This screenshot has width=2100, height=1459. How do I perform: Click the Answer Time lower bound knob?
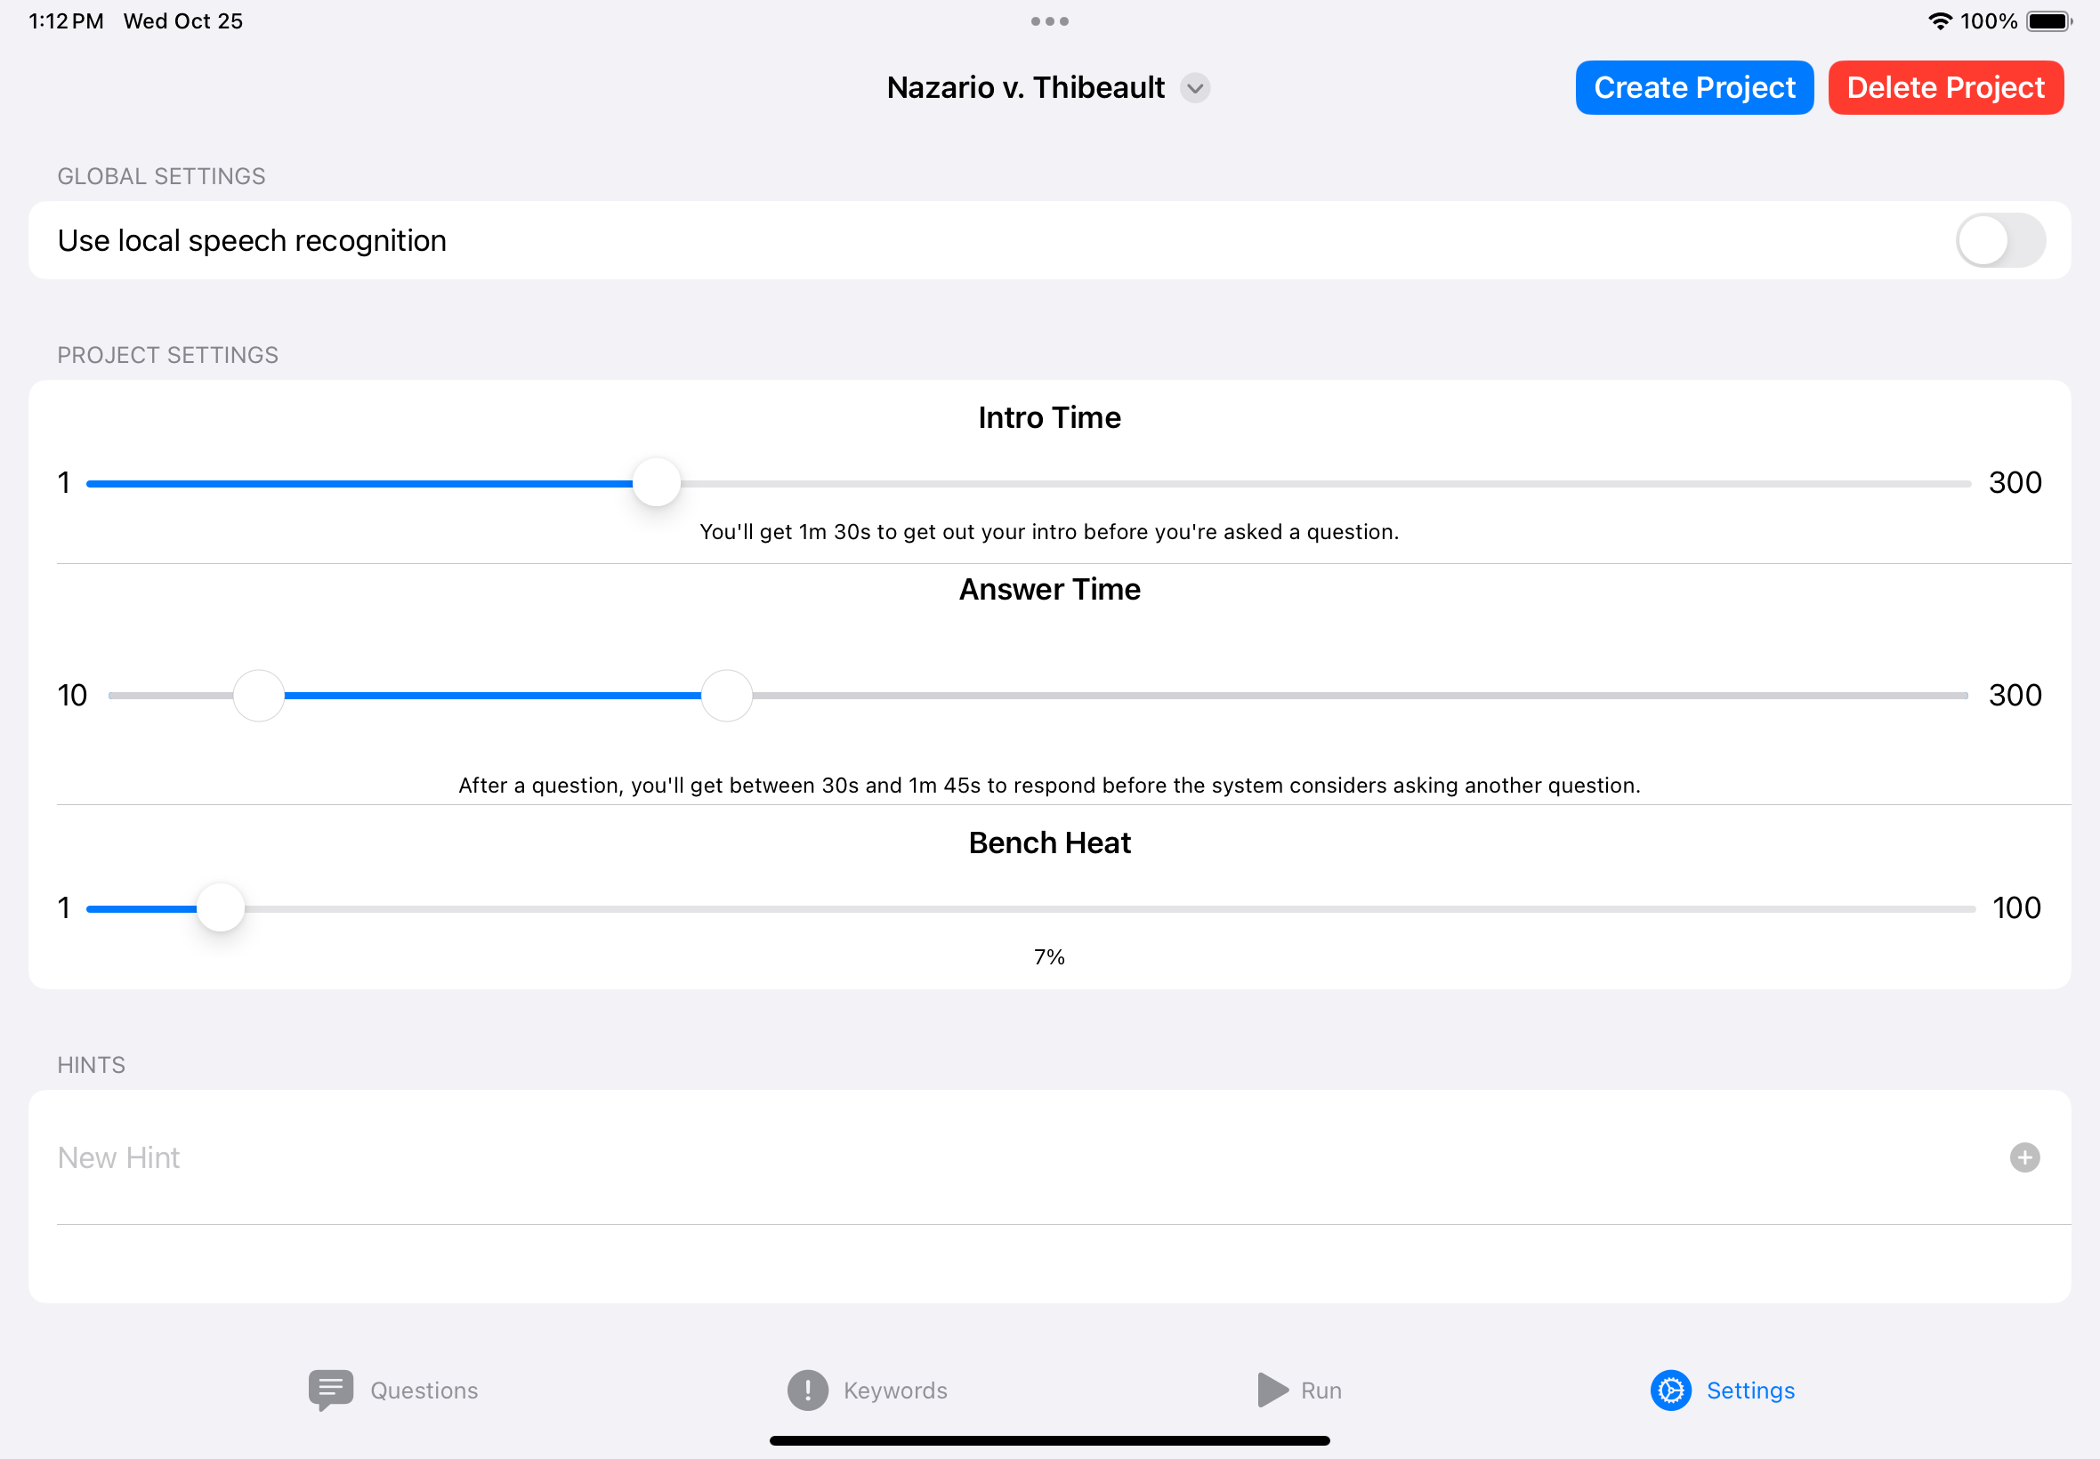(259, 696)
